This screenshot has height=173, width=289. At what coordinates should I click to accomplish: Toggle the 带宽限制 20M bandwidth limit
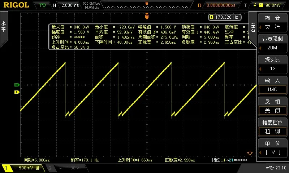(272, 44)
